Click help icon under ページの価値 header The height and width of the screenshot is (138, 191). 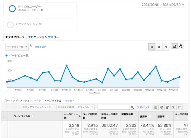[178, 118]
